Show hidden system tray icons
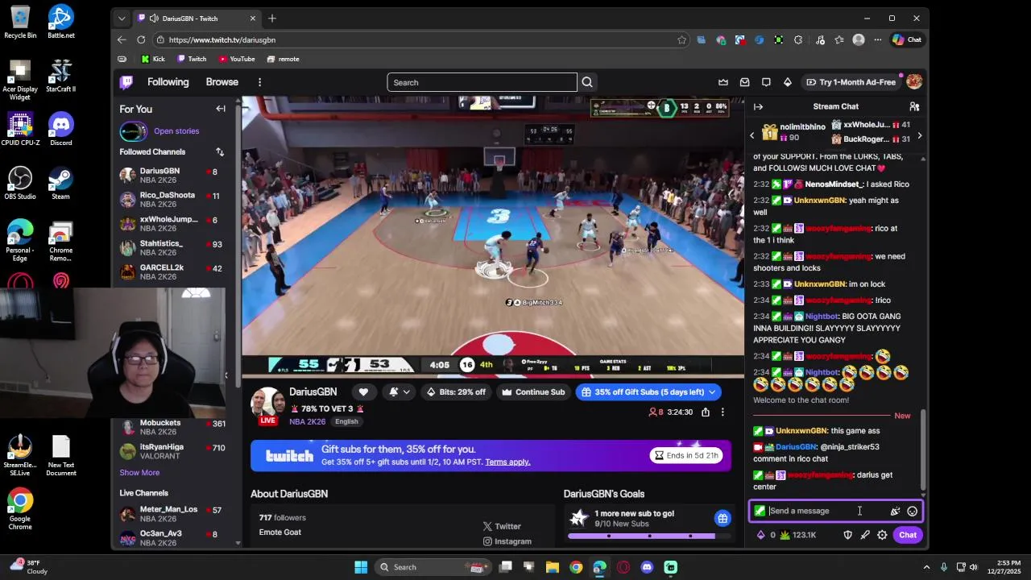Image resolution: width=1031 pixels, height=580 pixels. tap(926, 567)
